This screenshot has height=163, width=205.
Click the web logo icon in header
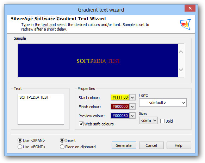186,24
